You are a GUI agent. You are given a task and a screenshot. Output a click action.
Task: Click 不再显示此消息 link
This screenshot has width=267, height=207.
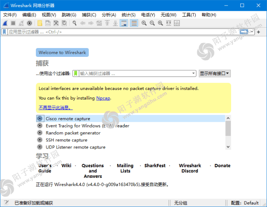point(55,107)
